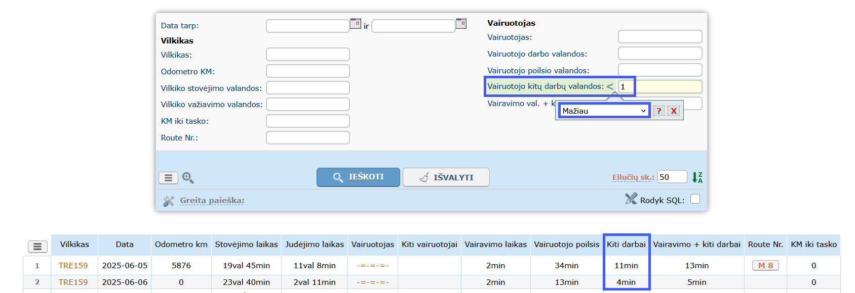Sort by the KM iki tasko table header

coord(814,245)
